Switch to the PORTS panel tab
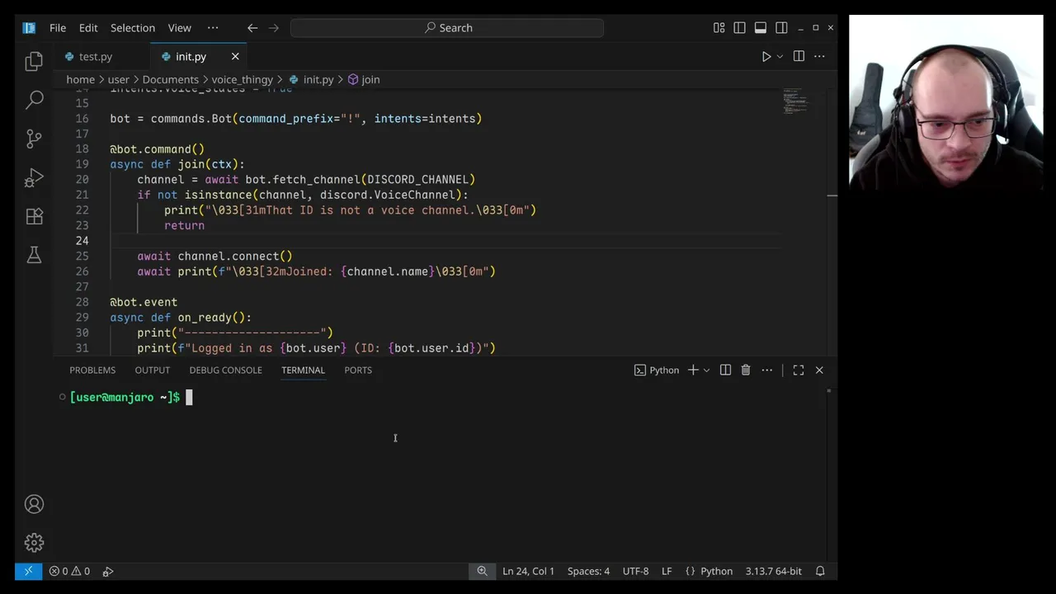 point(358,370)
